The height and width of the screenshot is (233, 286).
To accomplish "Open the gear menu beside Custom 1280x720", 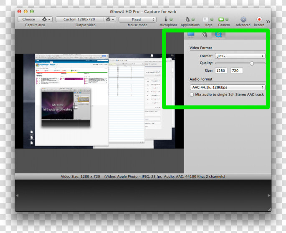I will [110, 19].
